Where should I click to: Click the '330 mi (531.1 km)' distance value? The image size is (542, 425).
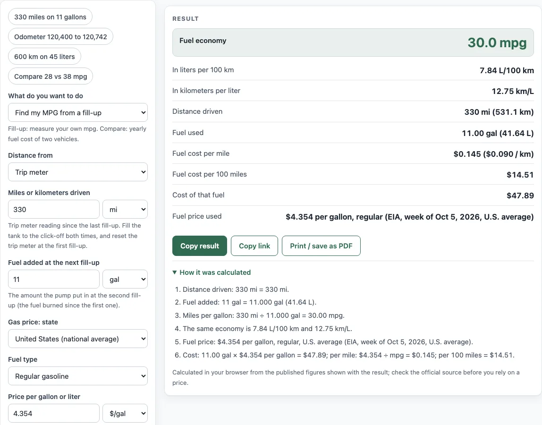click(499, 112)
